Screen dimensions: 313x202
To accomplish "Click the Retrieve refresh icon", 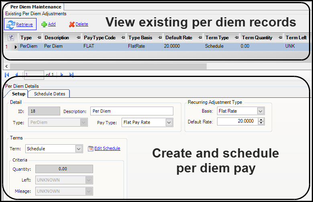I will pos(10,24).
